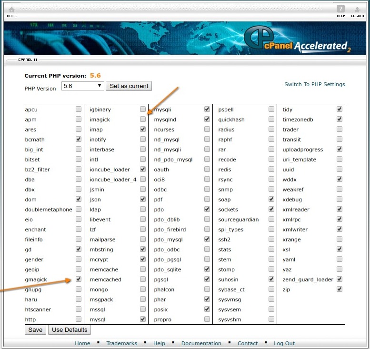
Task: Uncheck the pdo_mysql extension
Action: tap(207, 239)
